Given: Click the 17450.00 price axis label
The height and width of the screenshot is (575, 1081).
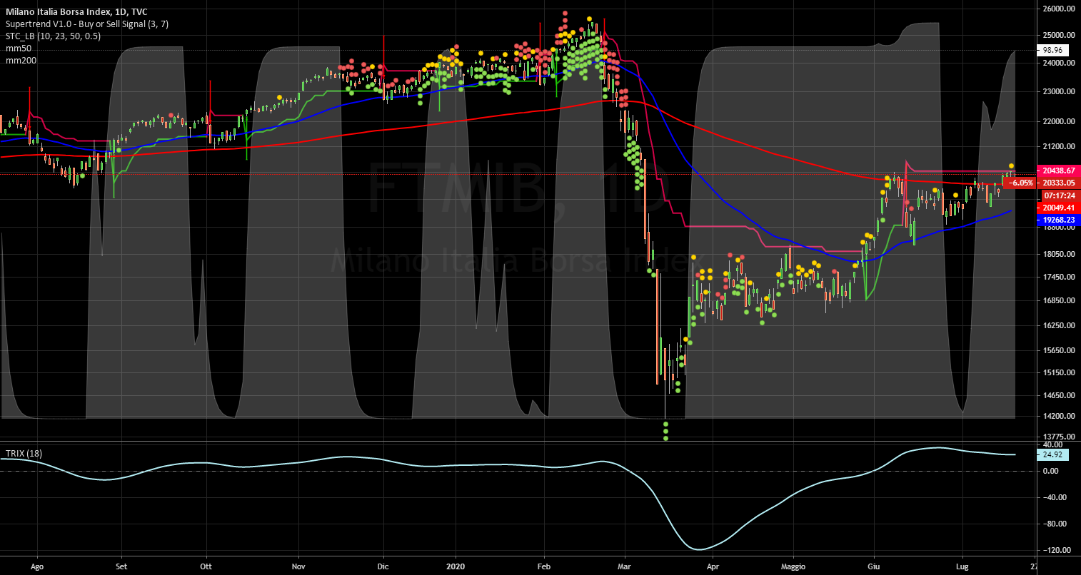Looking at the screenshot, I should tap(1059, 277).
